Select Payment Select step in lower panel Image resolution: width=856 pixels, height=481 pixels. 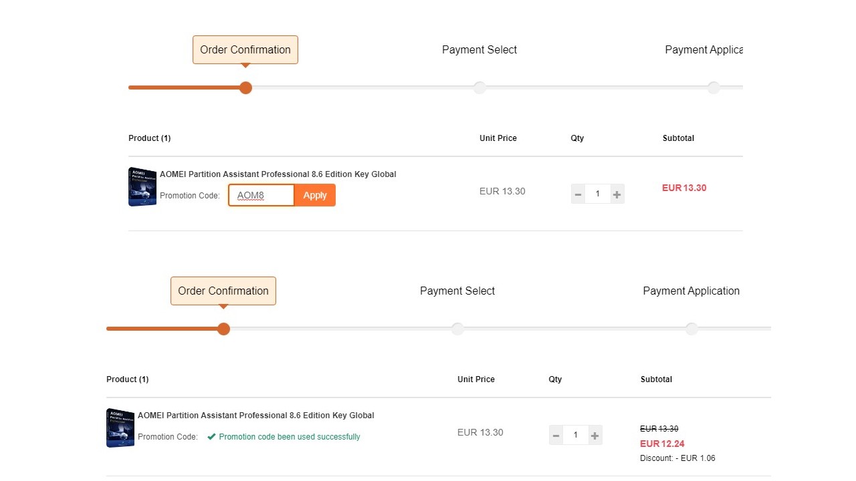[x=457, y=291]
